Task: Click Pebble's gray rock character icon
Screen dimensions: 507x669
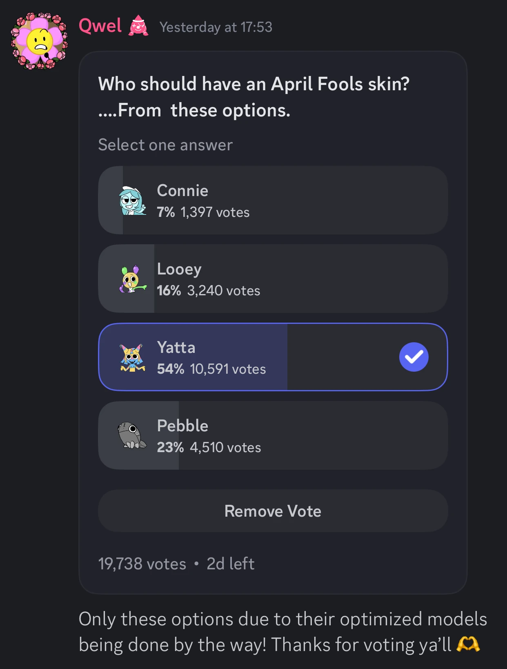Action: click(x=132, y=435)
